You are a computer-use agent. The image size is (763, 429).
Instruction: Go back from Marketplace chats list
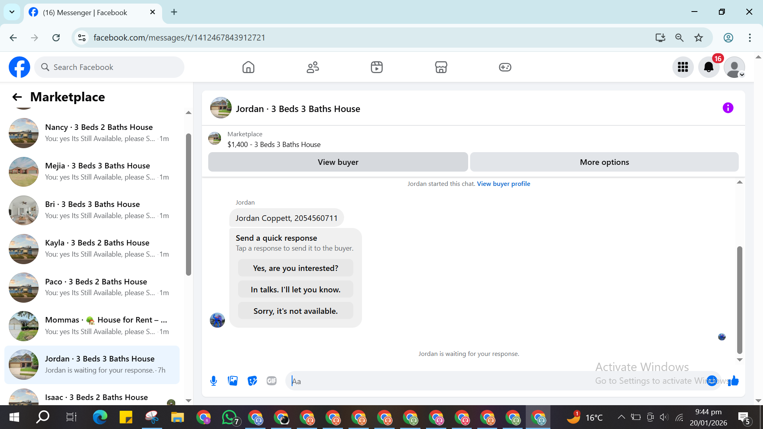tap(17, 97)
